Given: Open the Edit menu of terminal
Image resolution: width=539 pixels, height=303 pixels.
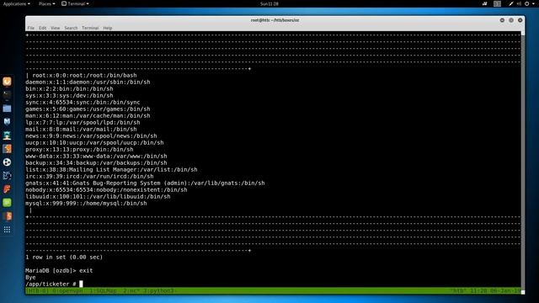Looking at the screenshot, I should (x=43, y=28).
